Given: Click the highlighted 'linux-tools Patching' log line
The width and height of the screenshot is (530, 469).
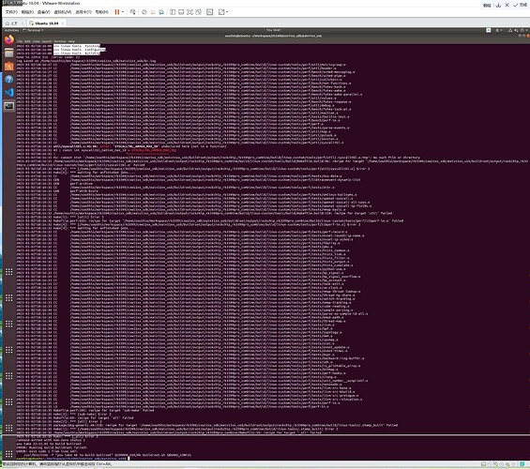Looking at the screenshot, I should coord(76,46).
